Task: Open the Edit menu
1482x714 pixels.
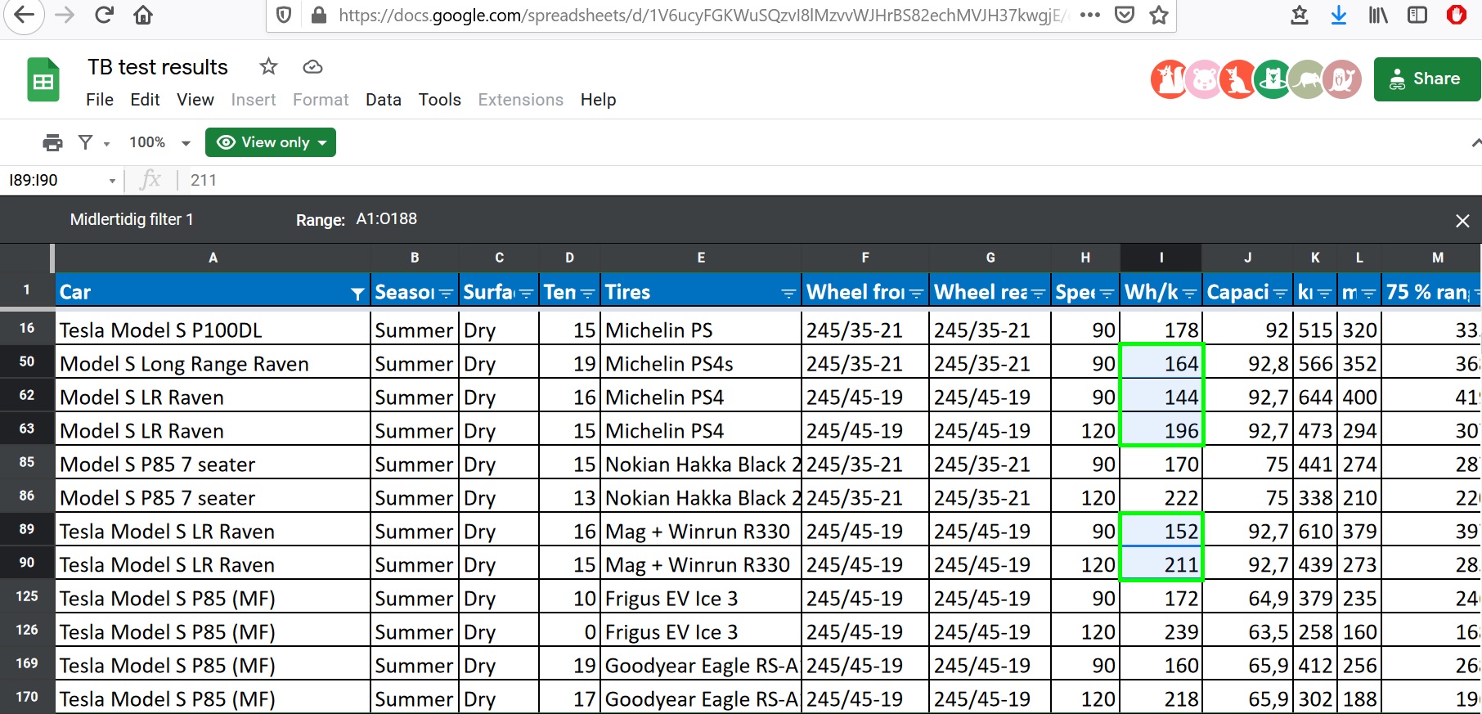Action: tap(145, 100)
